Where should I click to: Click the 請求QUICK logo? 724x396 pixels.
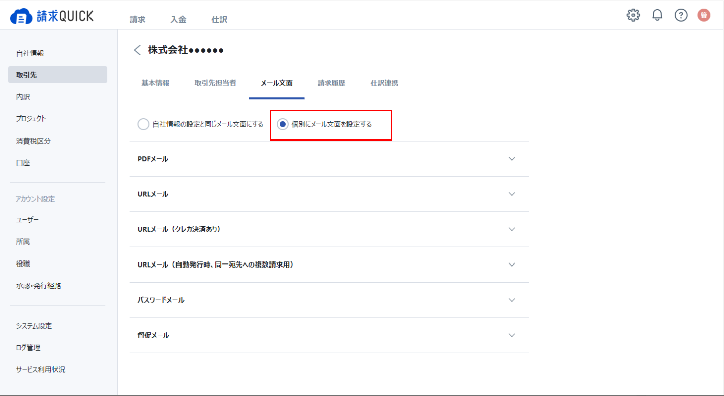52,16
